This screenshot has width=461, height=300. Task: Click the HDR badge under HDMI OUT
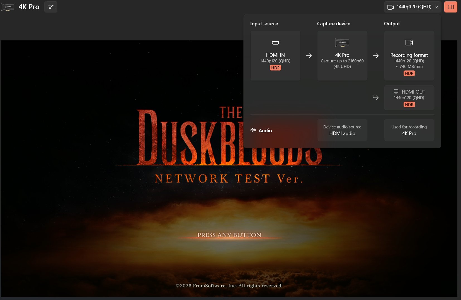(409, 104)
